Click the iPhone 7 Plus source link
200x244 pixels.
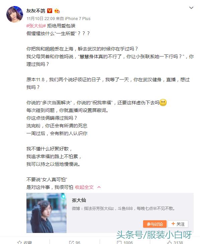[78, 19]
